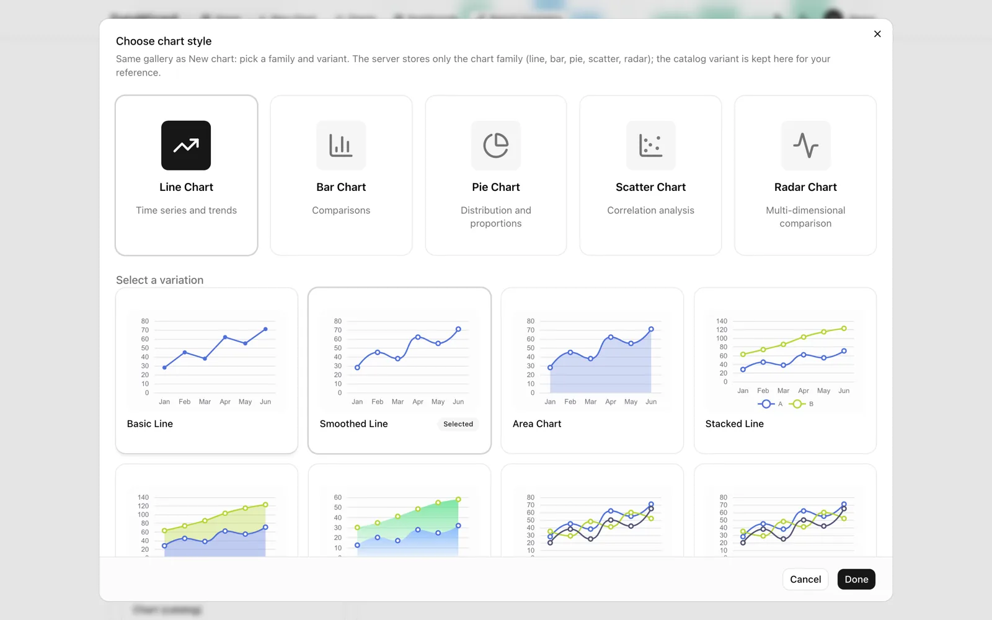The height and width of the screenshot is (620, 992).
Task: Confirm the selection with Done
Action: 856,579
